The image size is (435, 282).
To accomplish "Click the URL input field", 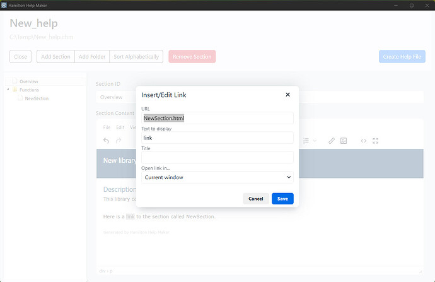I will (x=217, y=118).
